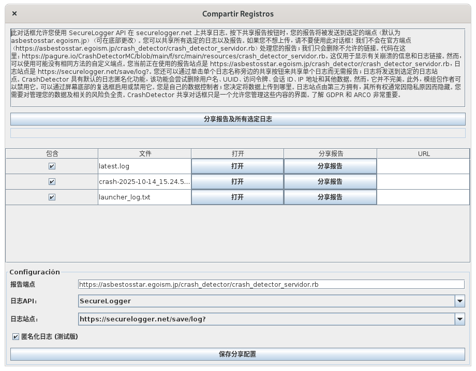The image size is (476, 371).
Task: Uncheck the include checkbox for launcher_log.txt
Action: 52,197
